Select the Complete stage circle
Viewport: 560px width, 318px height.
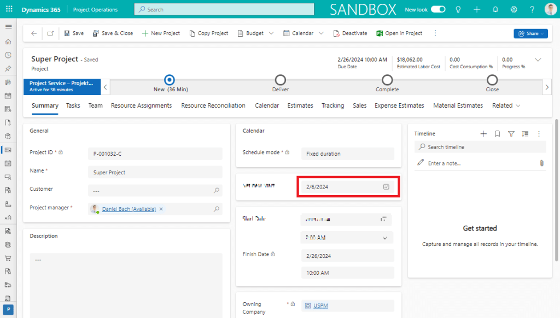387,80
